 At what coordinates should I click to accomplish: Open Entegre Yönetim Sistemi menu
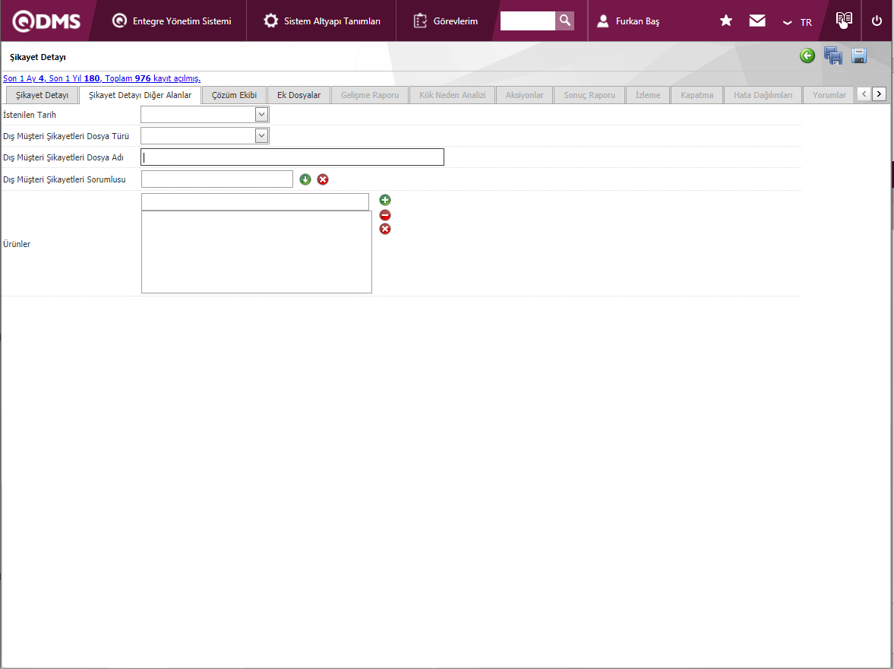[x=172, y=21]
